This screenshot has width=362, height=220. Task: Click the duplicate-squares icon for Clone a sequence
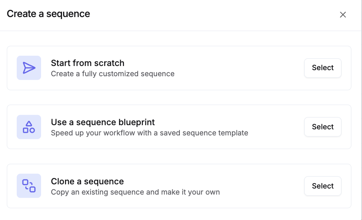coord(29,186)
